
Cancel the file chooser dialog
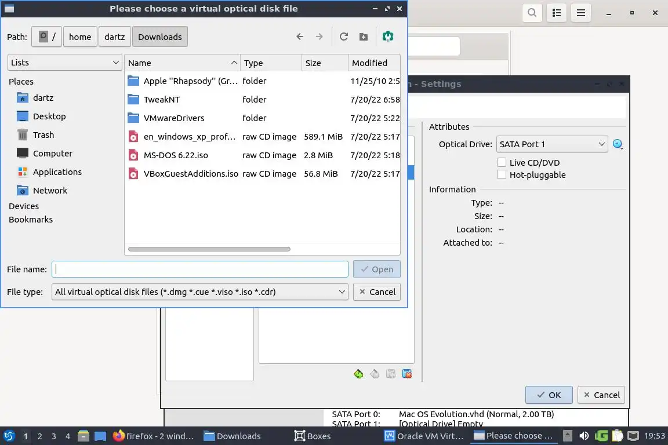[376, 292]
